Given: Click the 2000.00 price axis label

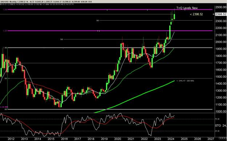Looking at the screenshot, I should tap(221, 42).
